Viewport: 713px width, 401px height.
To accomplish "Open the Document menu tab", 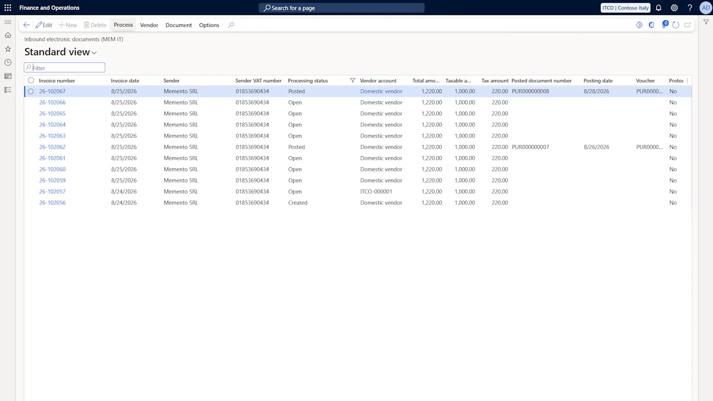I will (x=179, y=25).
